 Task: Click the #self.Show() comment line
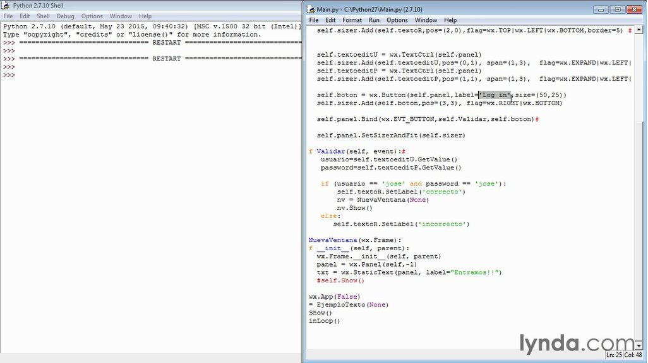click(340, 280)
